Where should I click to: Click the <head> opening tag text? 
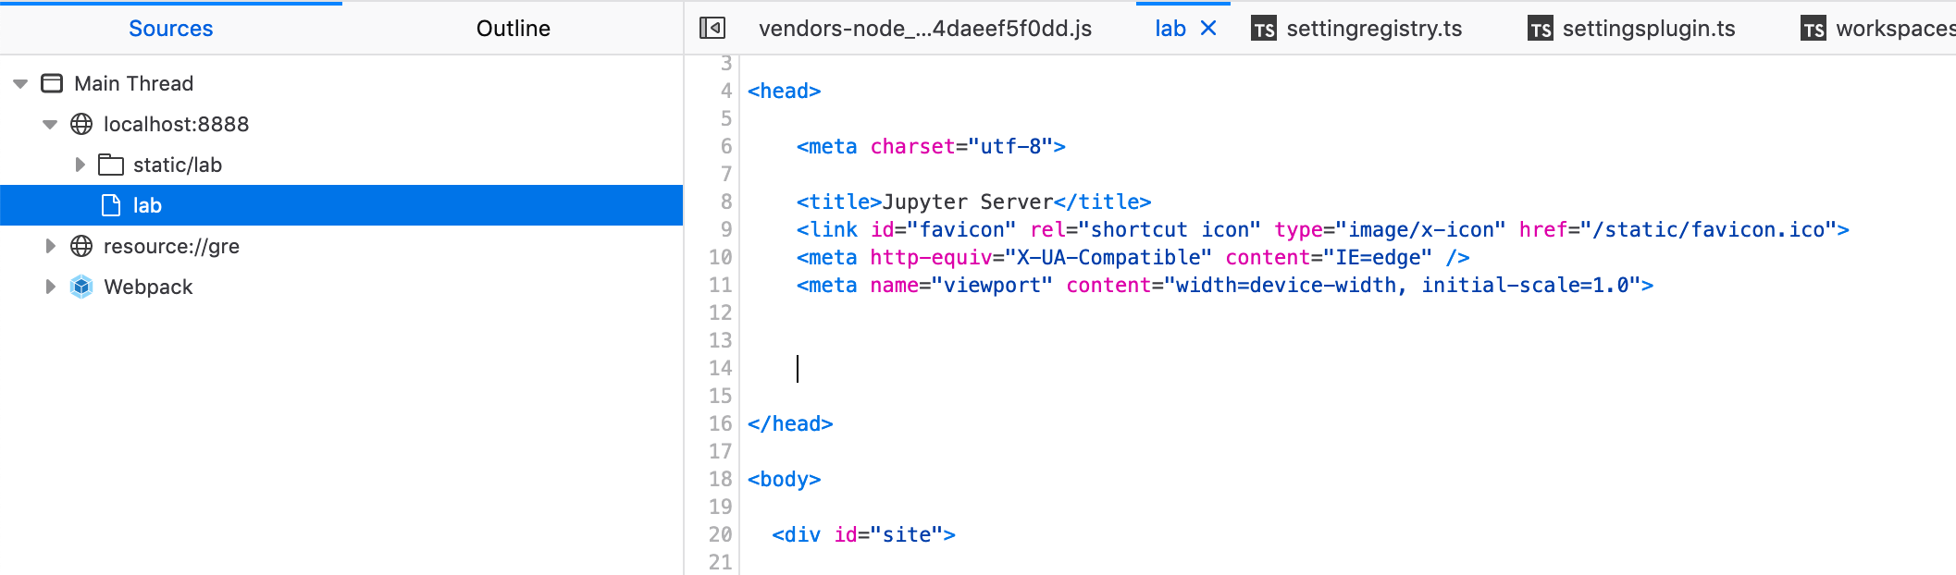click(785, 91)
